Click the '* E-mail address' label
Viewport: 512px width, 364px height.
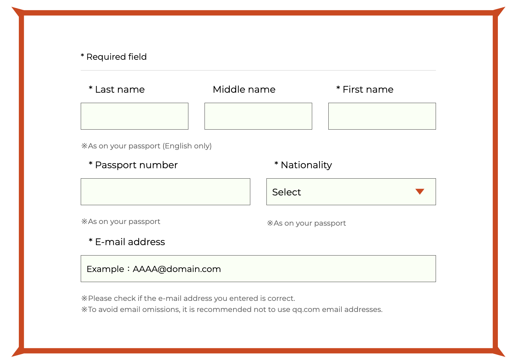click(x=127, y=242)
